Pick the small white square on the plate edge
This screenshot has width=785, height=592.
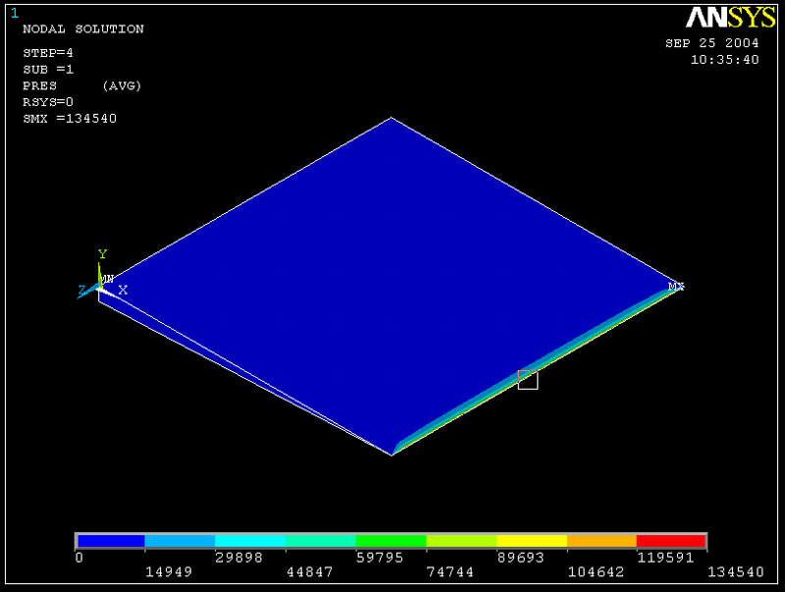(x=528, y=380)
